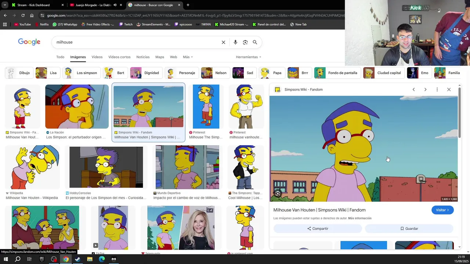Click Lens search icon on preview image
Viewport: 470px width, 264px height.
click(278, 194)
